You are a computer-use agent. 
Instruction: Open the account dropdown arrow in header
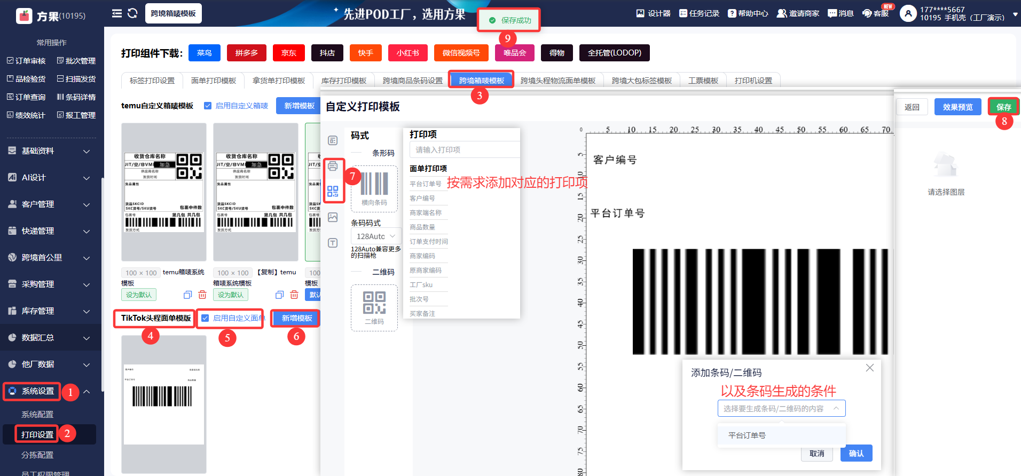tap(1015, 14)
